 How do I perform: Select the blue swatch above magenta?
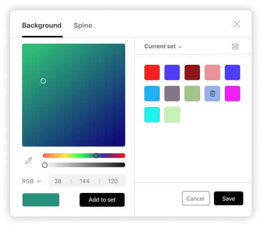[x=233, y=73]
